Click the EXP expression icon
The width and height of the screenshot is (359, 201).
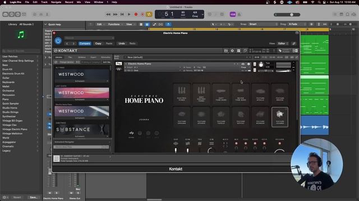176,143
